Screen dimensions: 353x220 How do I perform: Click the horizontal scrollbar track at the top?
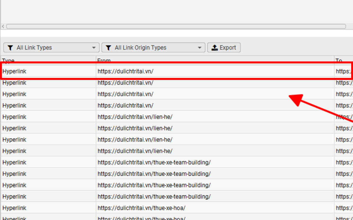pos(176,26)
